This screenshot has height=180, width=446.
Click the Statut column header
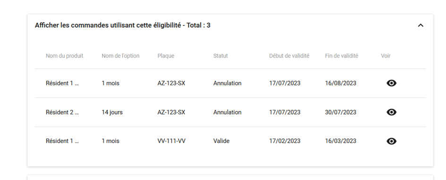(220, 56)
